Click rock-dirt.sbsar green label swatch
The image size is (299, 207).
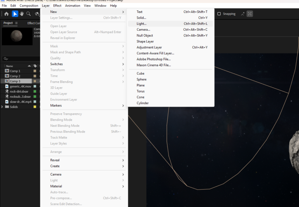pyautogui.click(x=35, y=91)
